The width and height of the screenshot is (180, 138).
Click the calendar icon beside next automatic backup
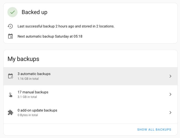coord(11,36)
